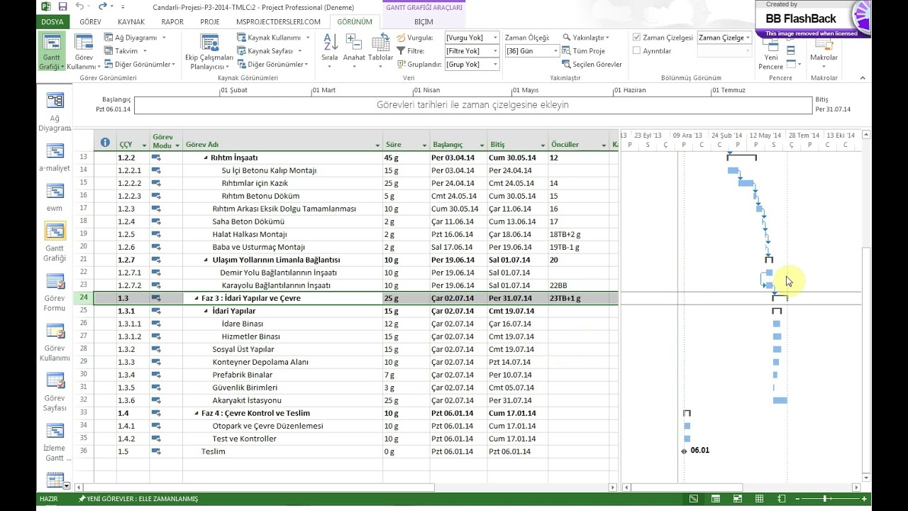Switch to the PROJE ribbon tab
The image size is (908, 511).
coord(210,22)
